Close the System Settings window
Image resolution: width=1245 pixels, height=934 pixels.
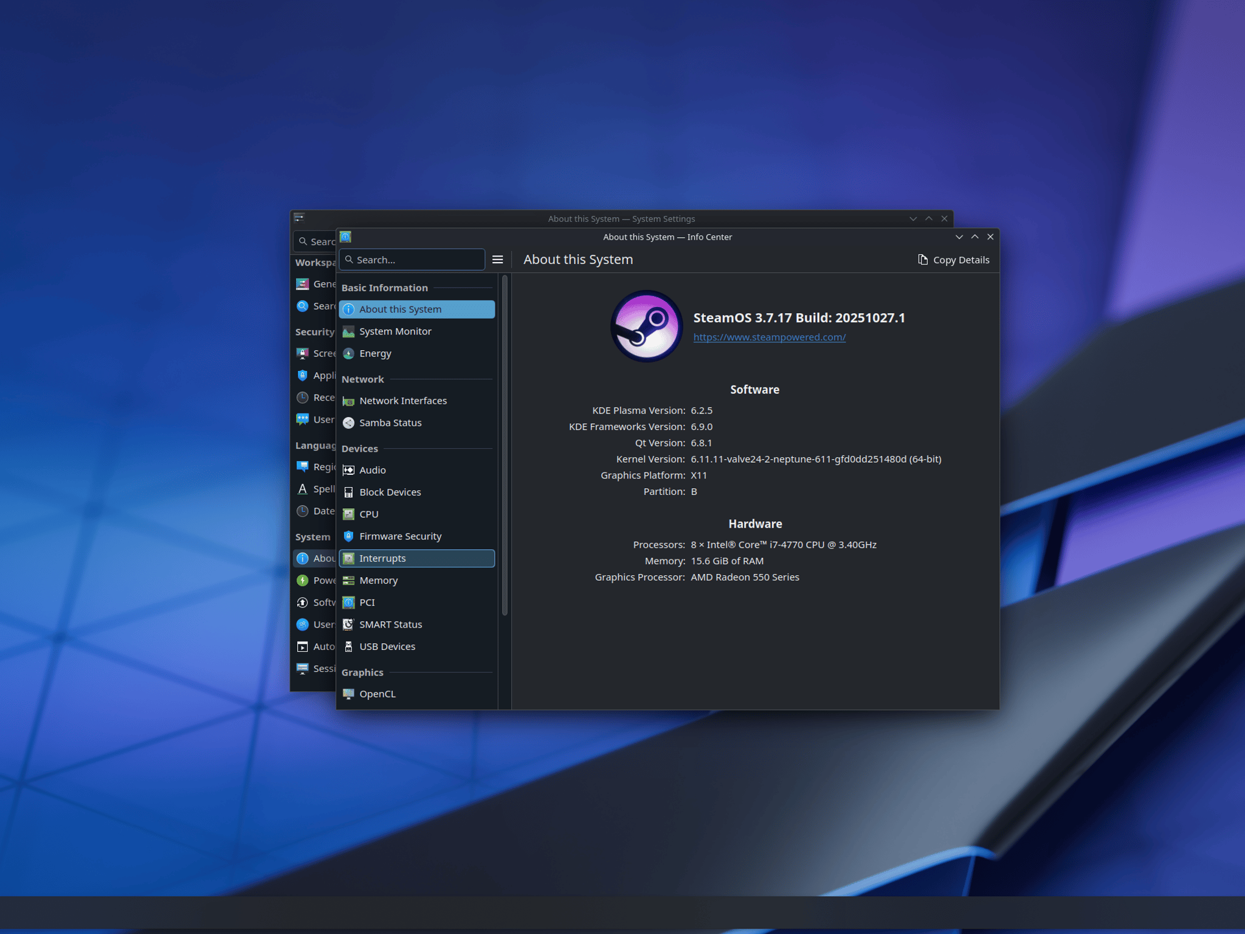944,219
